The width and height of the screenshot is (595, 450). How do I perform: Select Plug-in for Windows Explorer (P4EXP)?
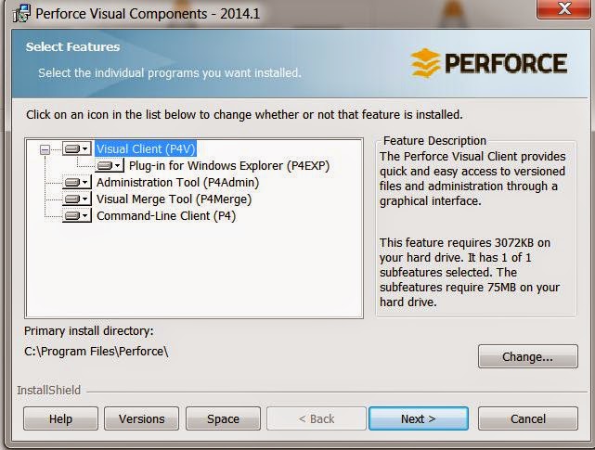click(229, 165)
